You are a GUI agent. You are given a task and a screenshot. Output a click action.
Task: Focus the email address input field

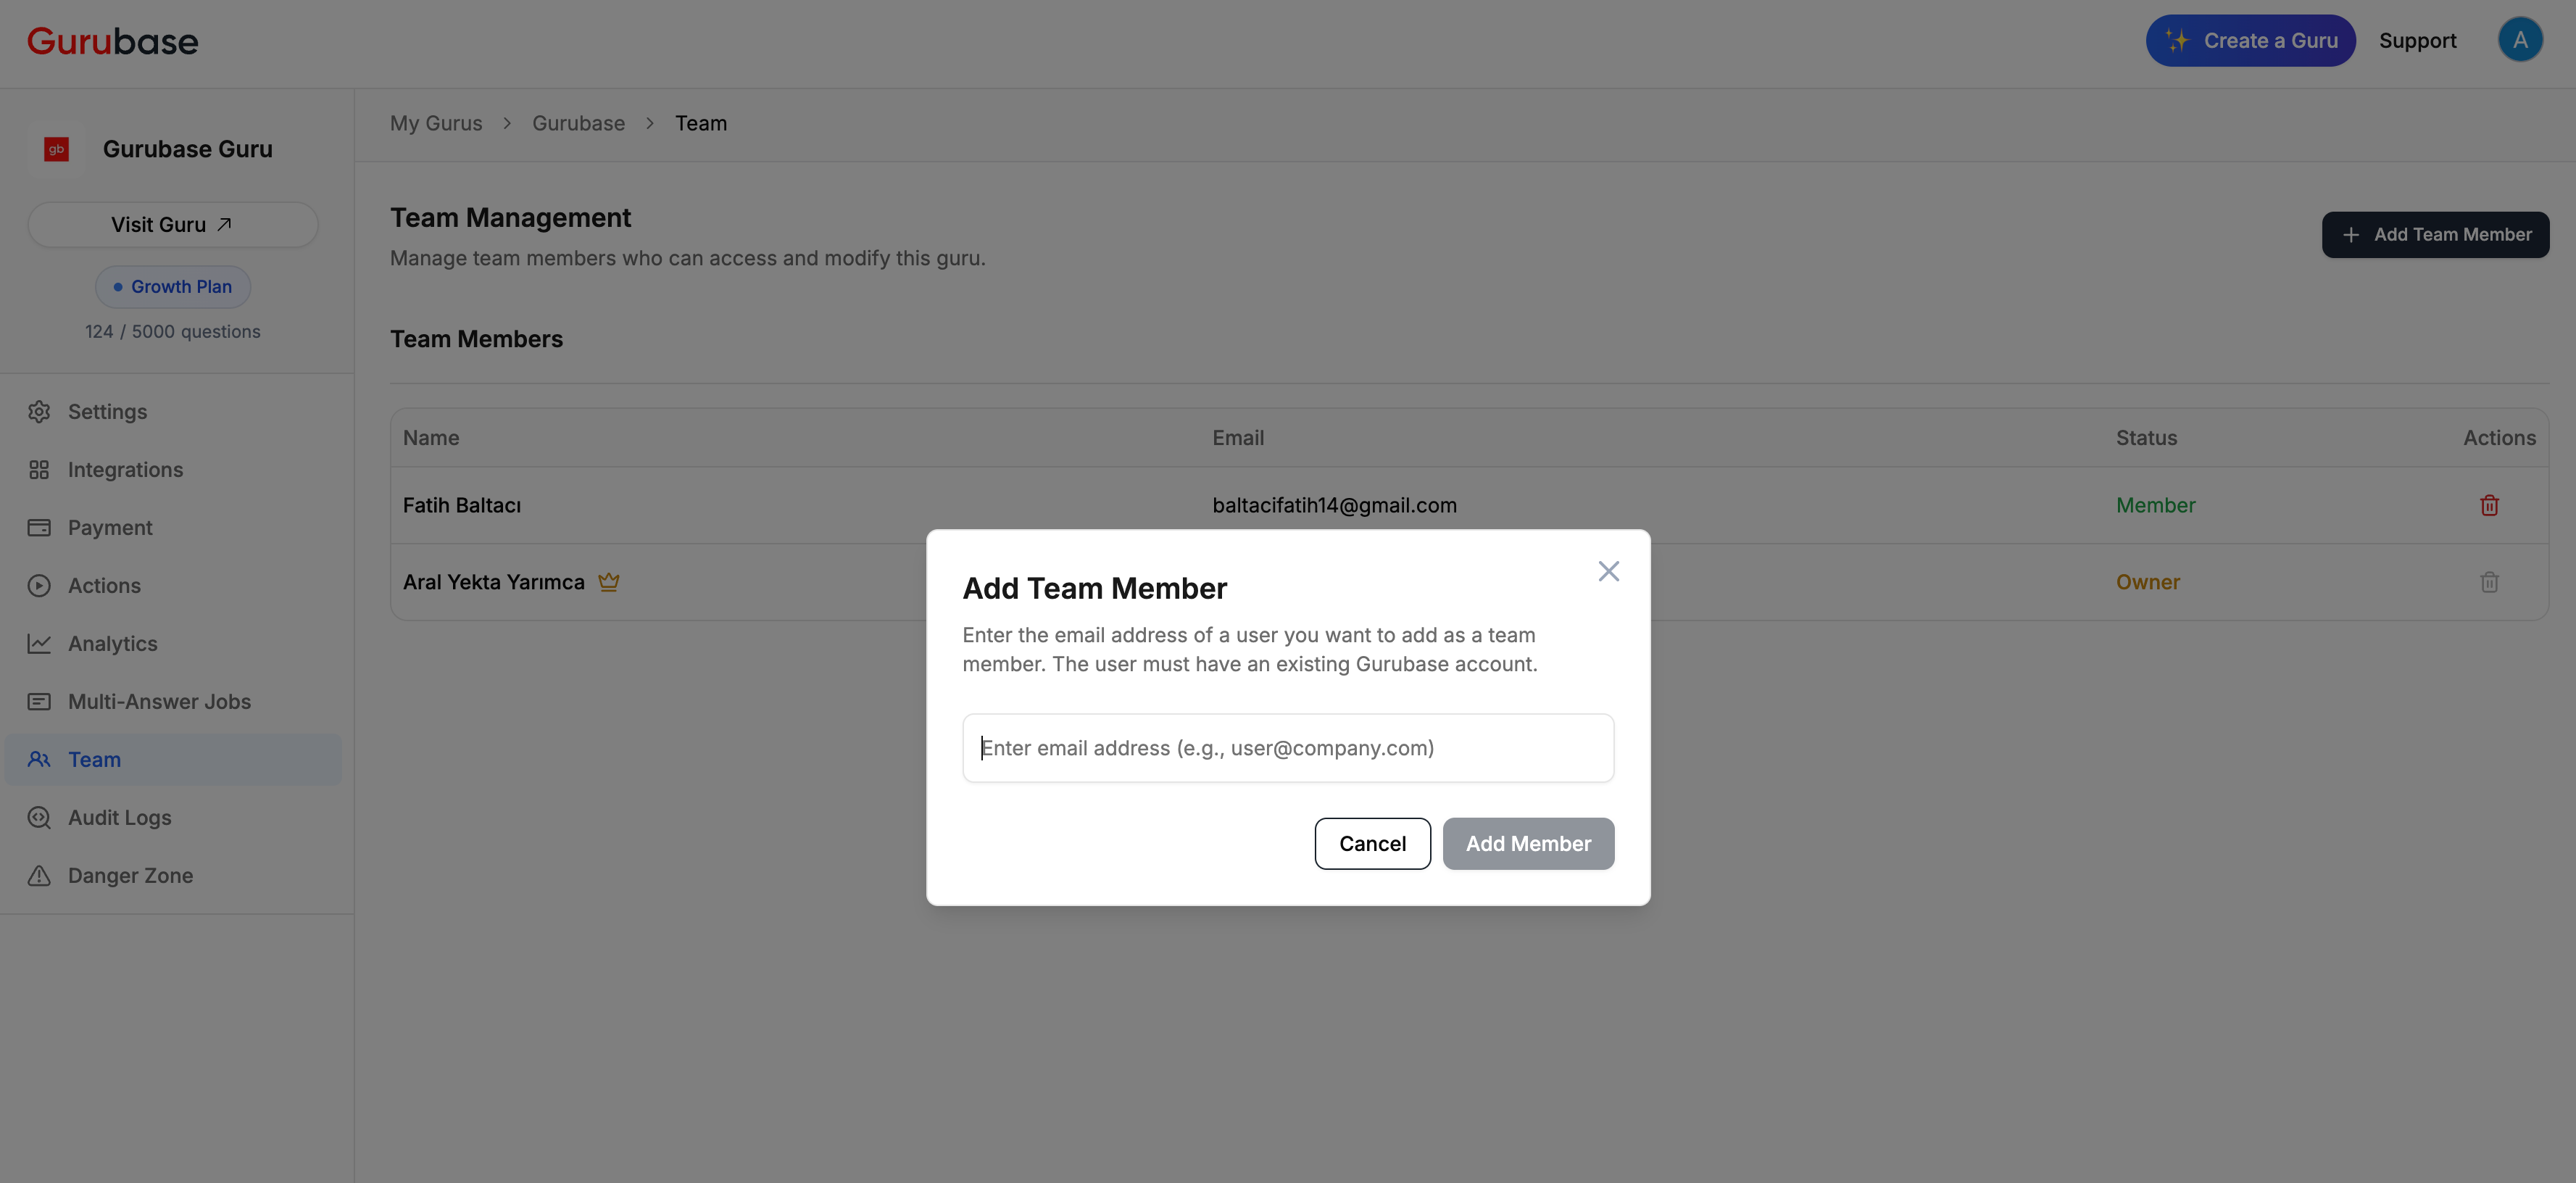click(x=1288, y=747)
